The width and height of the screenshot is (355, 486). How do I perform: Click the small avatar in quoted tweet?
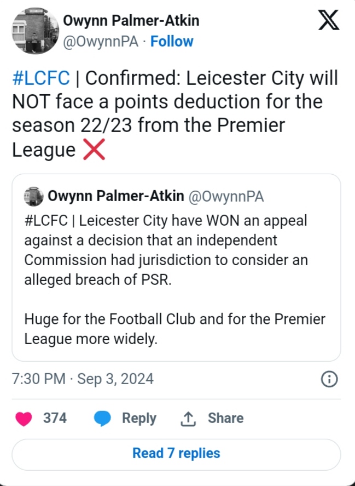(34, 196)
